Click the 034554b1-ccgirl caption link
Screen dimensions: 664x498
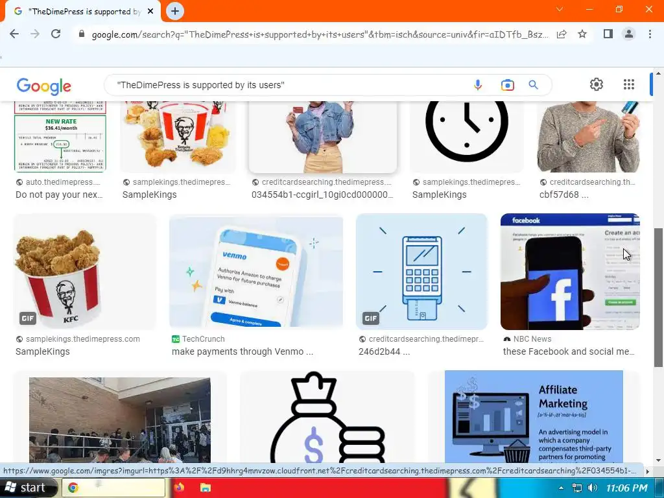click(x=322, y=195)
